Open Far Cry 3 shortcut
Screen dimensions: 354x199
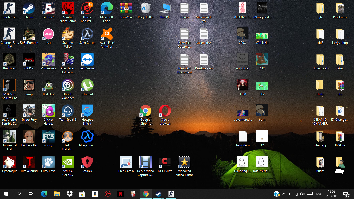(48, 139)
